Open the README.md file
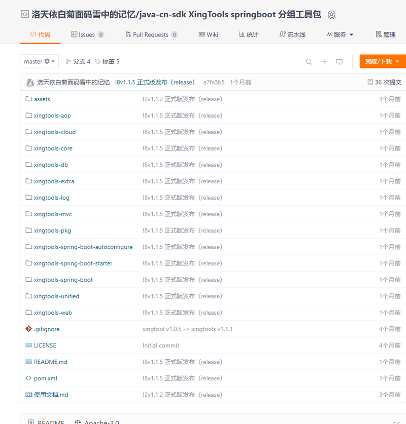406x424 pixels. [51, 362]
